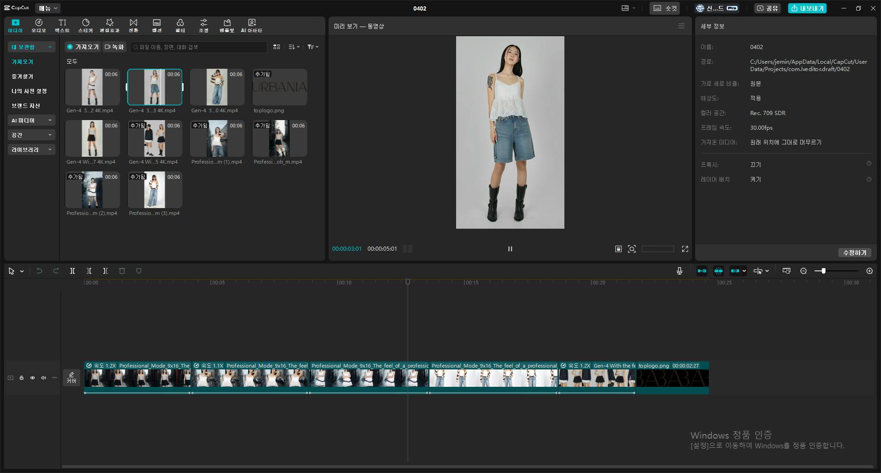
Task: Open the media sort order dropdown
Action: (x=294, y=47)
